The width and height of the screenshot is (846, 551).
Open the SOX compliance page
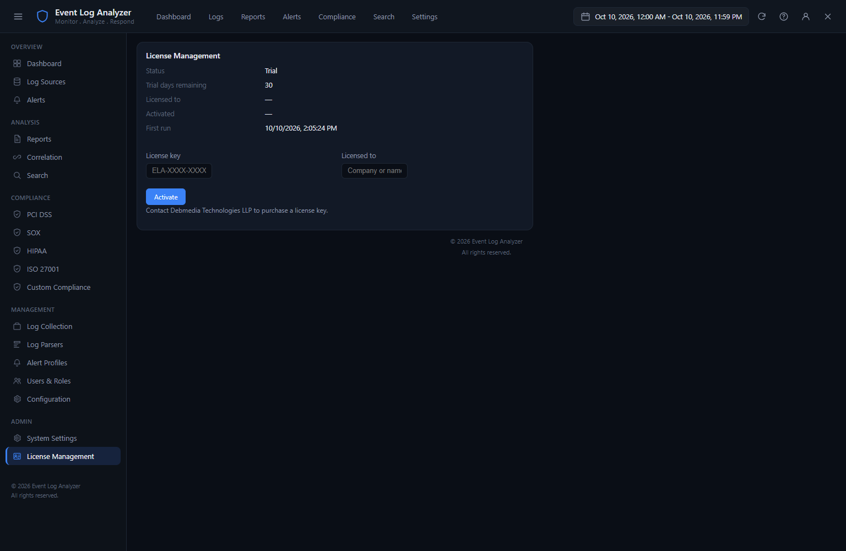(x=63, y=233)
